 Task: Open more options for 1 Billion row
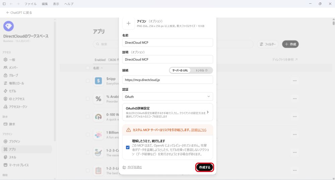tap(295, 134)
